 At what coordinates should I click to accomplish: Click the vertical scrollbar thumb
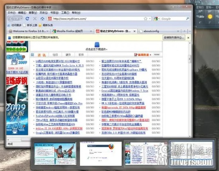click(x=190, y=59)
